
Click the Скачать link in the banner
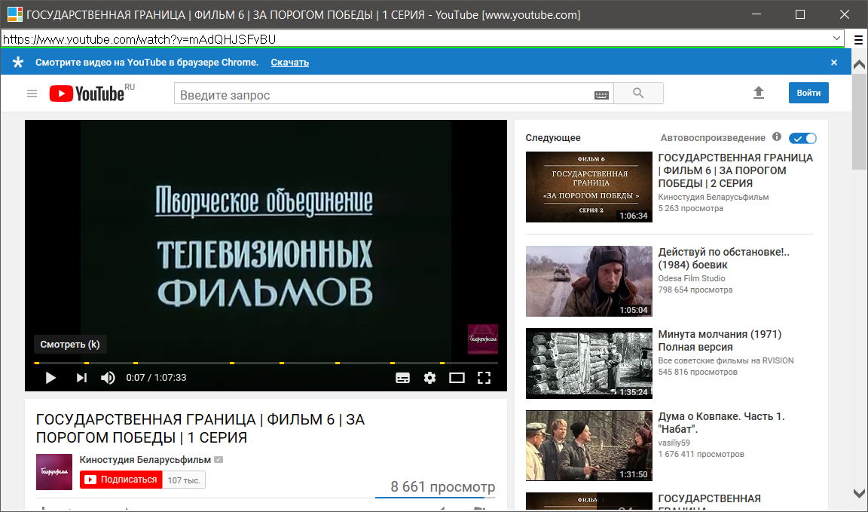(289, 63)
